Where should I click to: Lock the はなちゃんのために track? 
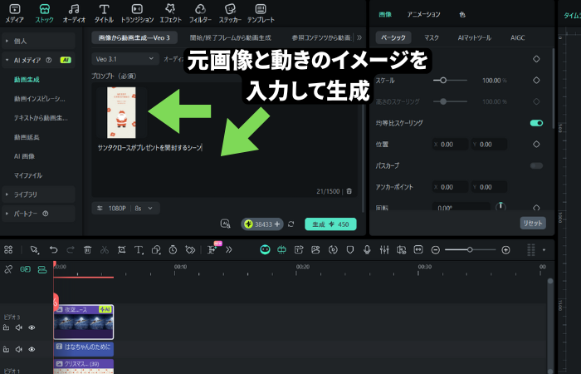tap(6, 349)
